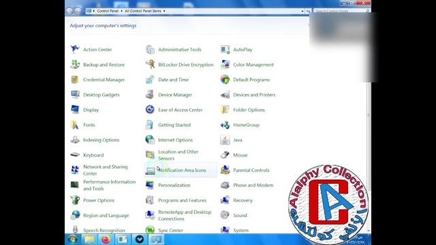Click the Color Management icon
Viewport: 436px width, 245px height.
pos(225,65)
